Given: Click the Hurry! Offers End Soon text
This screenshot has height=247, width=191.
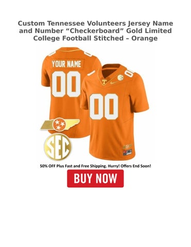Looking at the screenshot, I should [x=129, y=166].
